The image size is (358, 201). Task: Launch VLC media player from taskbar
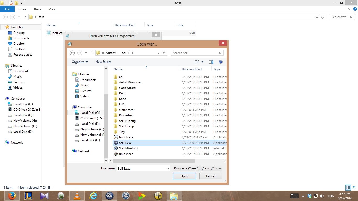coord(77,196)
